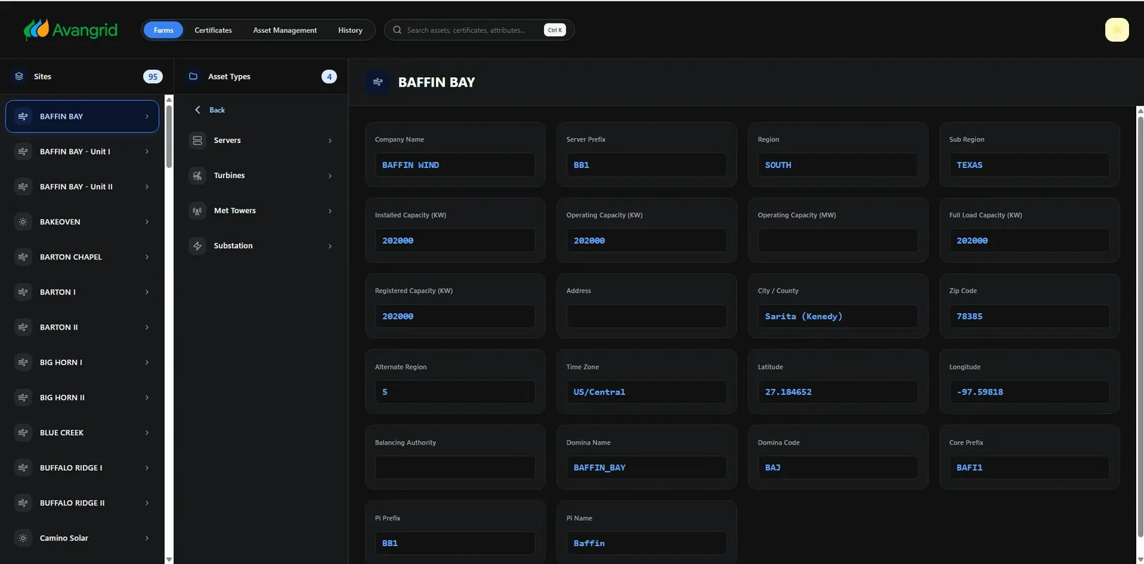Open the History tab
This screenshot has width=1144, height=564.
point(350,30)
